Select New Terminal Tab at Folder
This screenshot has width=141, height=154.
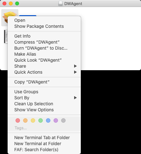[x=44, y=138]
